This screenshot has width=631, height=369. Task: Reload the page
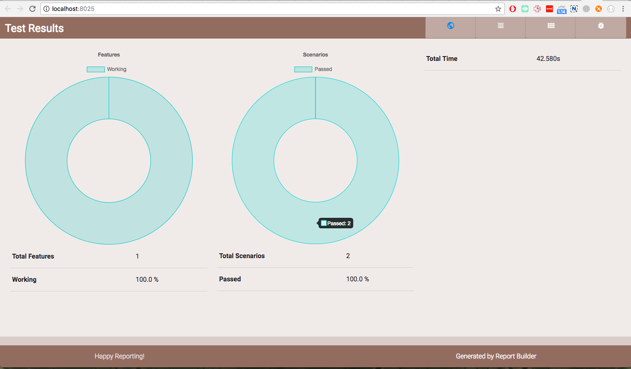(x=32, y=9)
